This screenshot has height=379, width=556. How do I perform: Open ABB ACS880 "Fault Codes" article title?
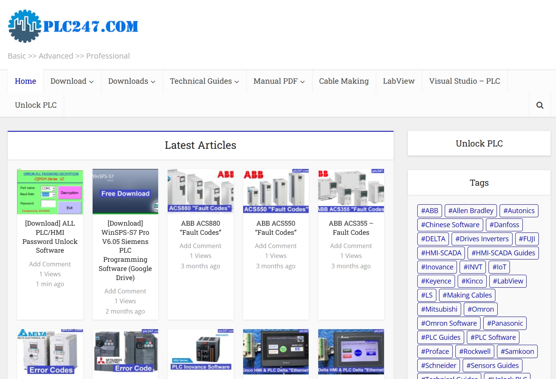point(200,228)
